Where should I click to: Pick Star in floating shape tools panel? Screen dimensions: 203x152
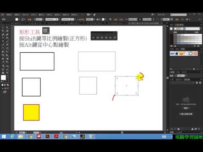click(x=110, y=38)
